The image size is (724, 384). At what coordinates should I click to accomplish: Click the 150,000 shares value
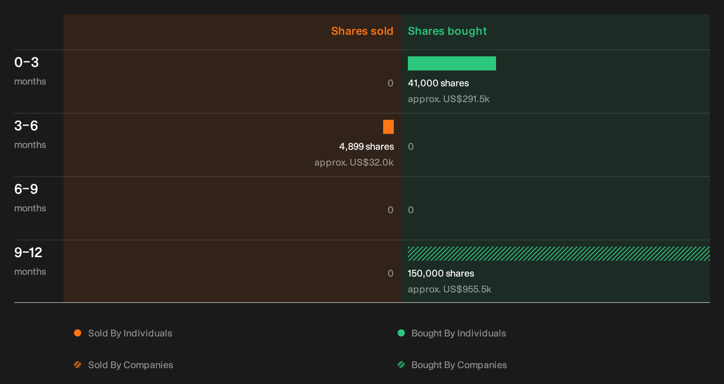(x=441, y=273)
